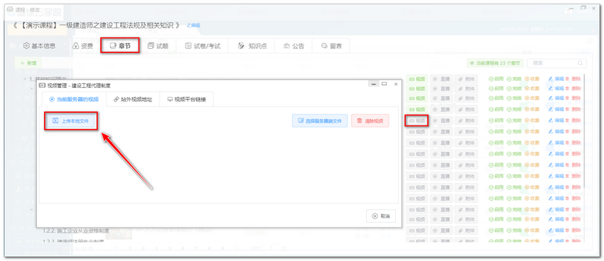Screen dimensions: 604x261
Task: Restore down the 课程-修改 window
Action: (x=583, y=8)
